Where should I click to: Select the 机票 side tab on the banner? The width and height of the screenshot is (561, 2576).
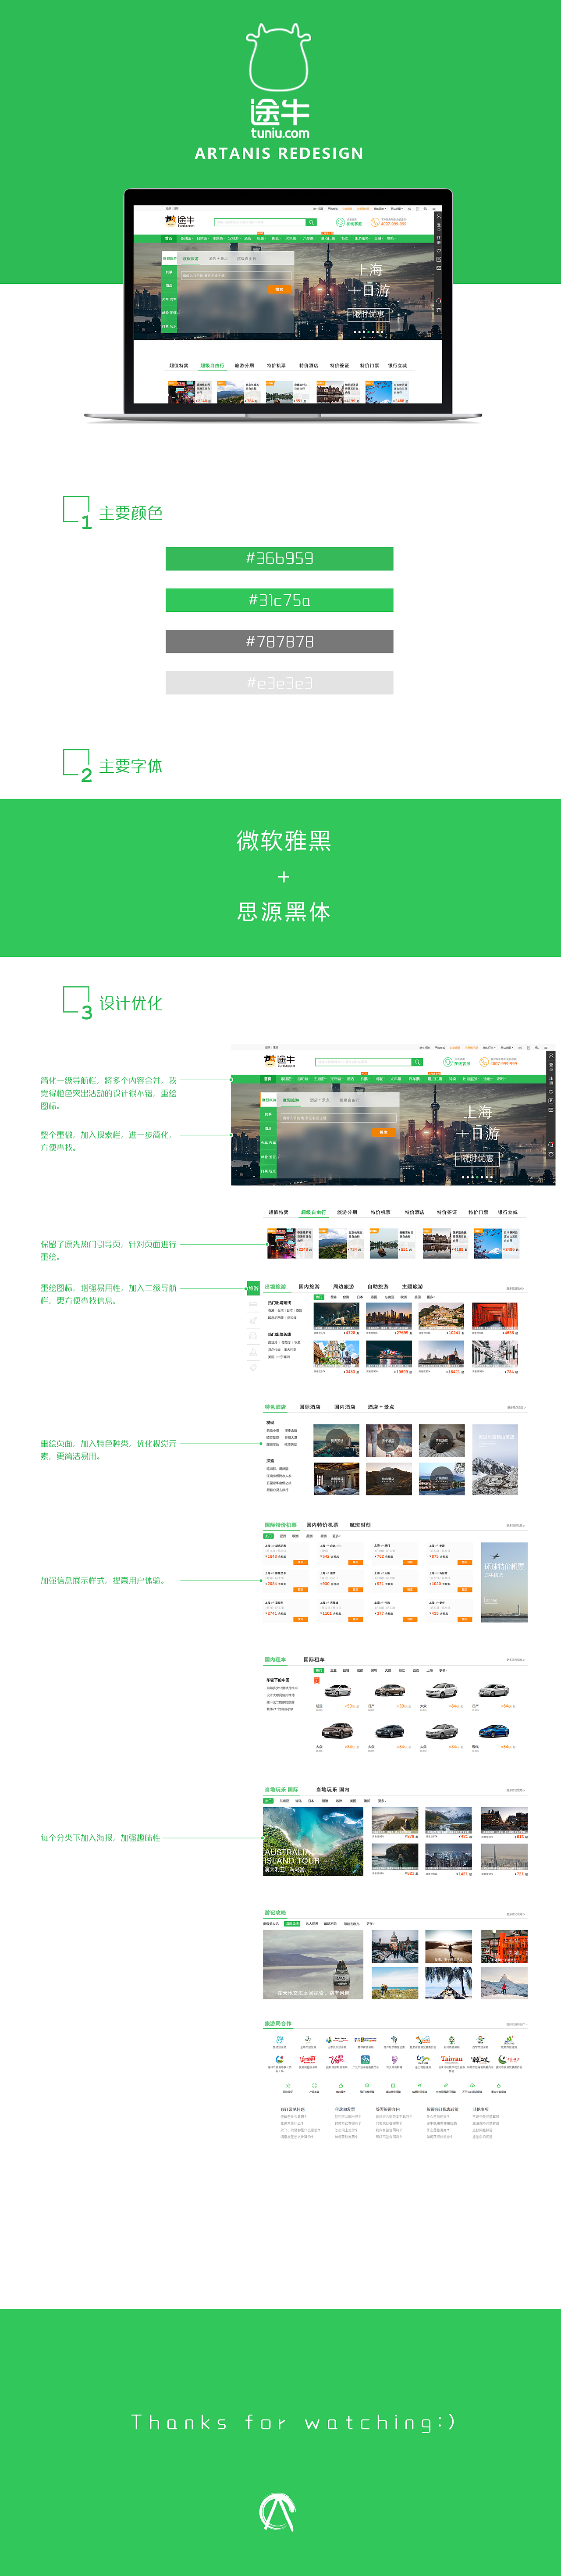point(268,1114)
